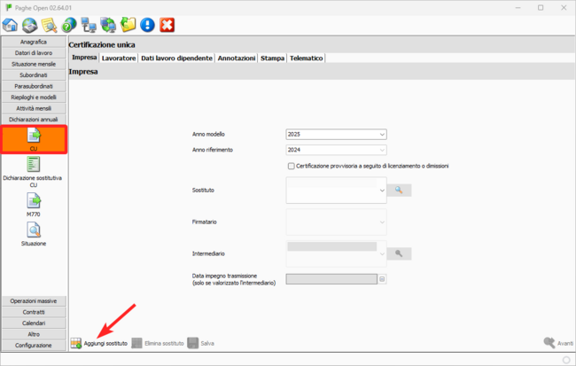Open the Anagrafica sidebar section

(34, 42)
